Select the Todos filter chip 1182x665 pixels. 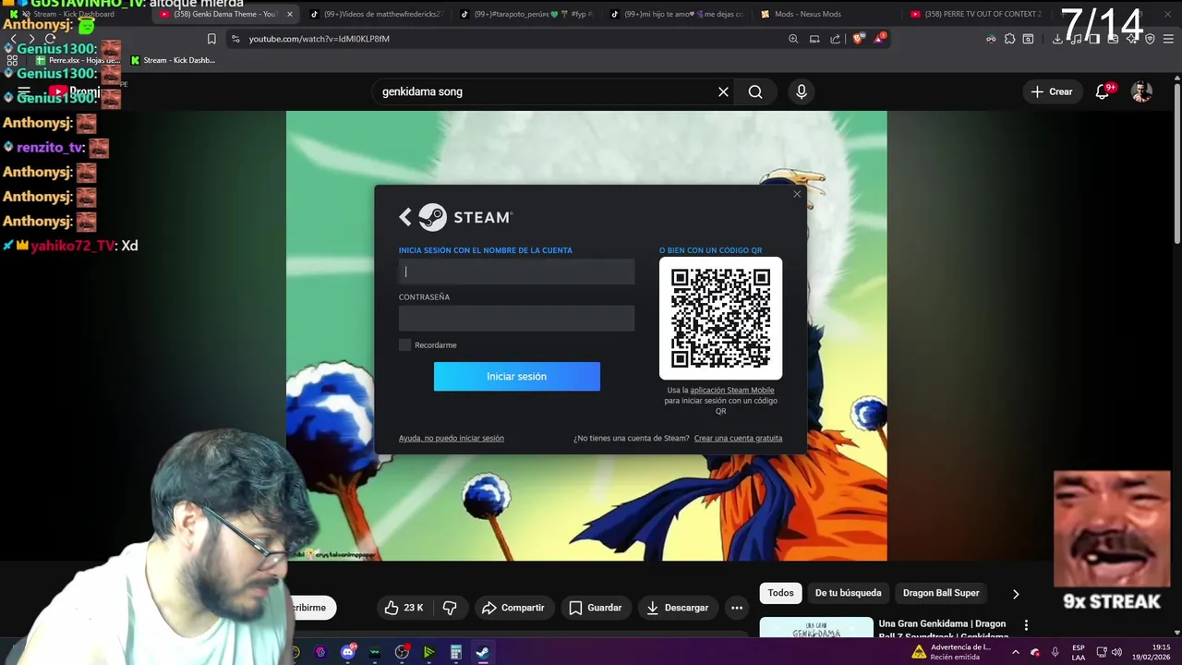(780, 593)
